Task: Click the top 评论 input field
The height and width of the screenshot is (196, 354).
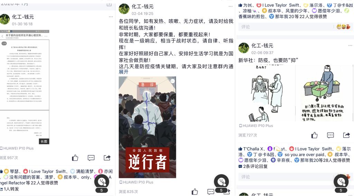Action: point(286,27)
